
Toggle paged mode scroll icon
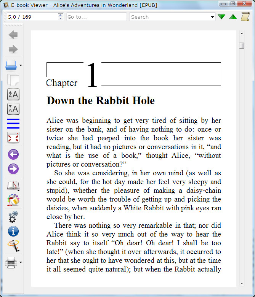click(x=245, y=17)
